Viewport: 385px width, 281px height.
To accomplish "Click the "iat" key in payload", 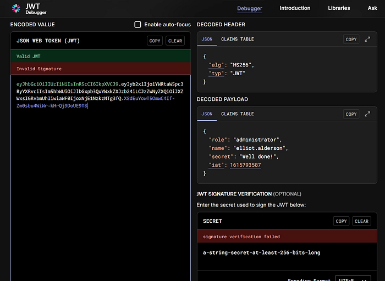I will (x=216, y=165).
